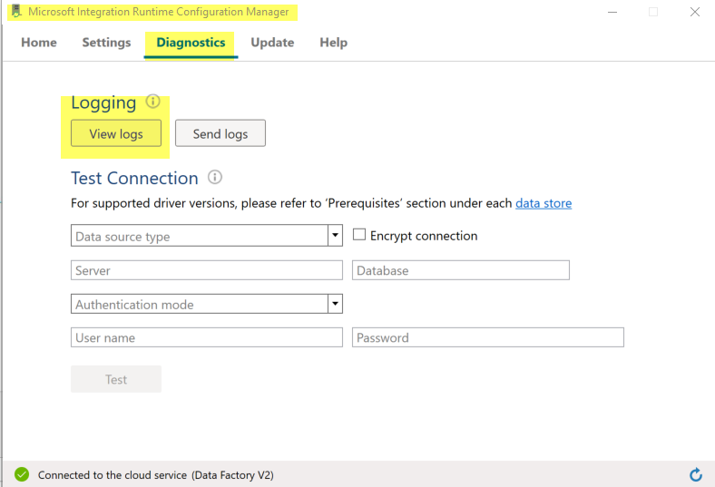Click the User name input field
Viewport: 715px width, 487px height.
click(207, 337)
